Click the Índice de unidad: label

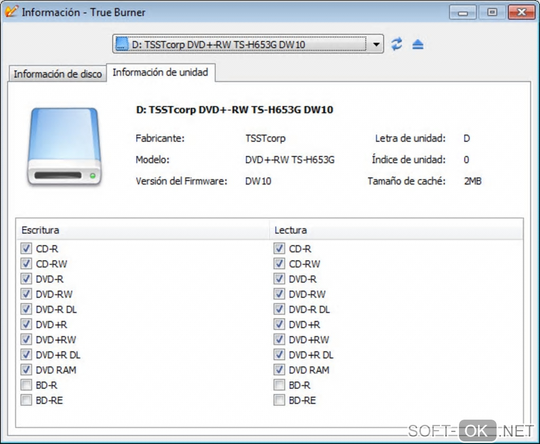(409, 159)
